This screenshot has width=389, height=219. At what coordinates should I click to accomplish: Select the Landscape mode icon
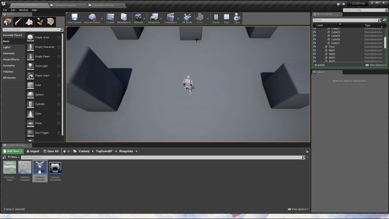click(x=29, y=22)
